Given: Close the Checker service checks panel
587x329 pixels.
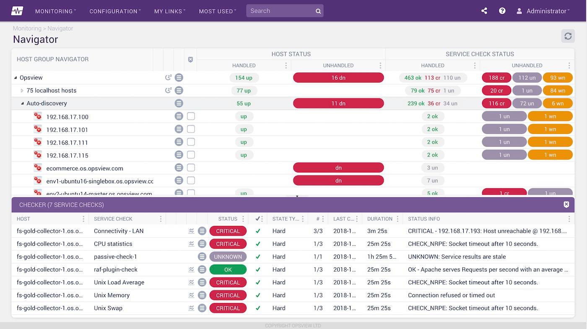Looking at the screenshot, I should 566,205.
